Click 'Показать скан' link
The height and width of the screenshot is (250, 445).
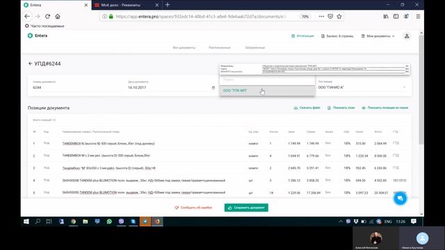(341, 108)
